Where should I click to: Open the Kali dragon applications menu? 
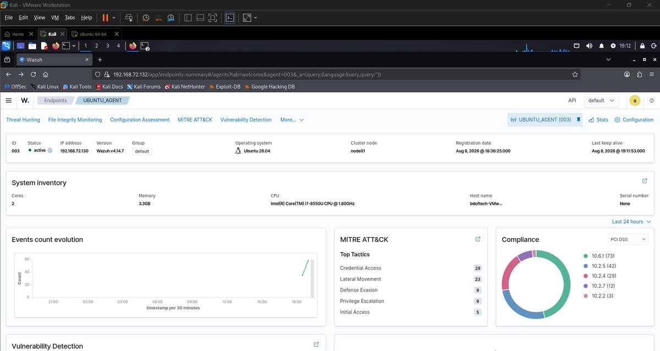click(6, 46)
